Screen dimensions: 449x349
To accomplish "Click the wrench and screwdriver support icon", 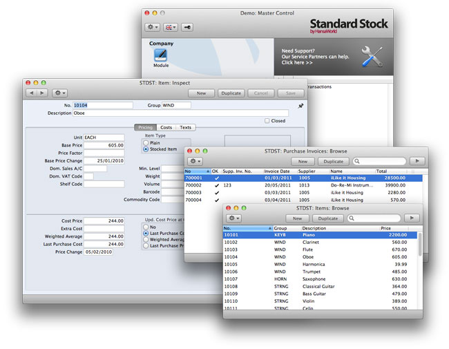I will (372, 57).
